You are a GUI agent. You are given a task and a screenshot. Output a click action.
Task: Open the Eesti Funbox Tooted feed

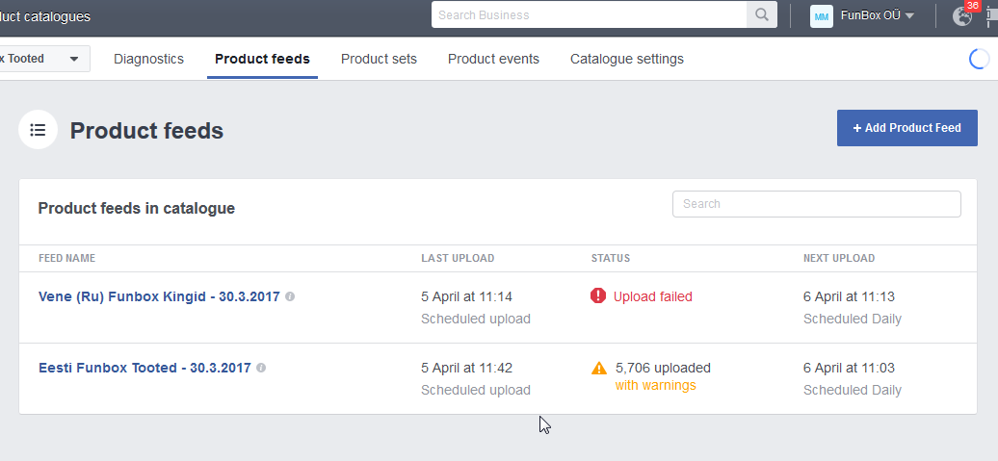tap(144, 368)
